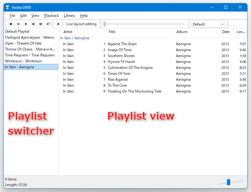This screenshot has width=251, height=192.
Task: Select the Default Playlist entry
Action: pos(31,31)
